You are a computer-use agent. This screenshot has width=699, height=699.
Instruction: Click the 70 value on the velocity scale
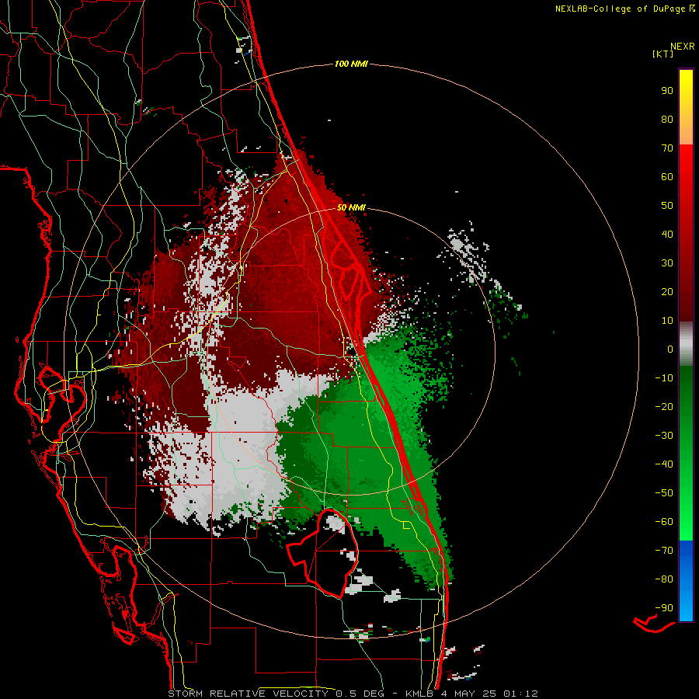(x=667, y=148)
